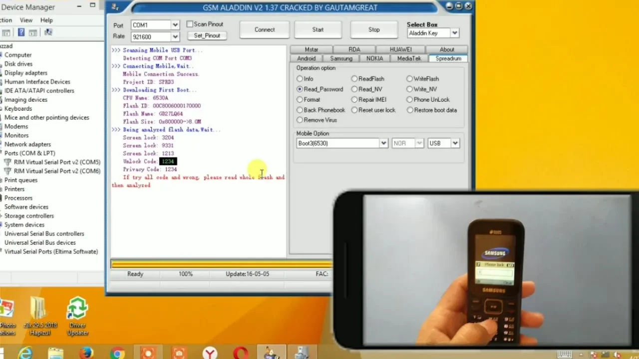Switch to the MediaTek tab
Viewport: 639px width, 359px height.
tap(409, 58)
